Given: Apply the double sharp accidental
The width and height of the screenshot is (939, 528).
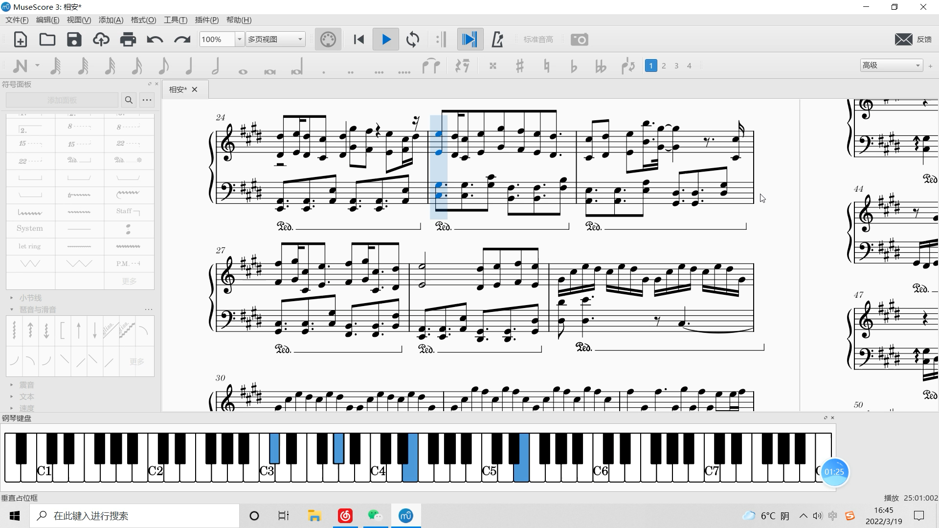Looking at the screenshot, I should [x=493, y=66].
